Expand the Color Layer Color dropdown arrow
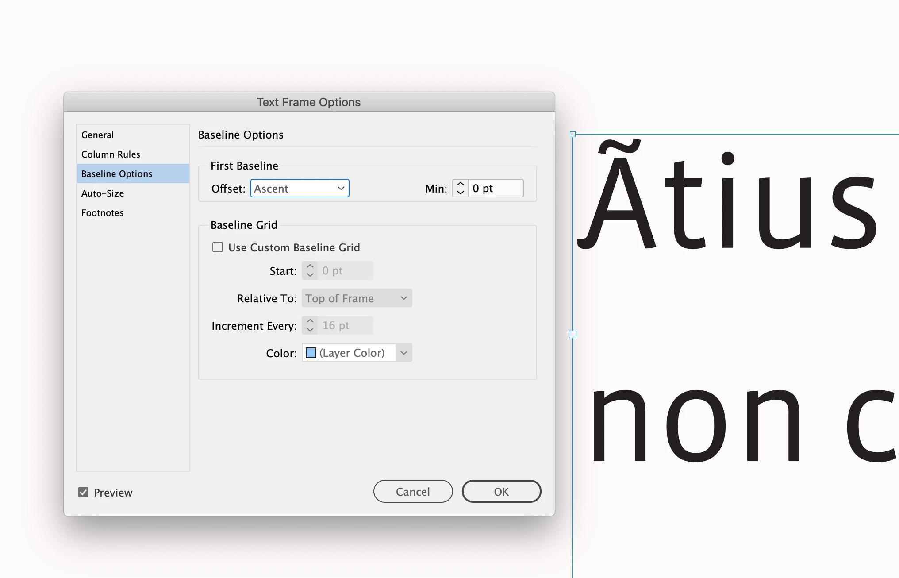This screenshot has height=578, width=899. [x=403, y=353]
